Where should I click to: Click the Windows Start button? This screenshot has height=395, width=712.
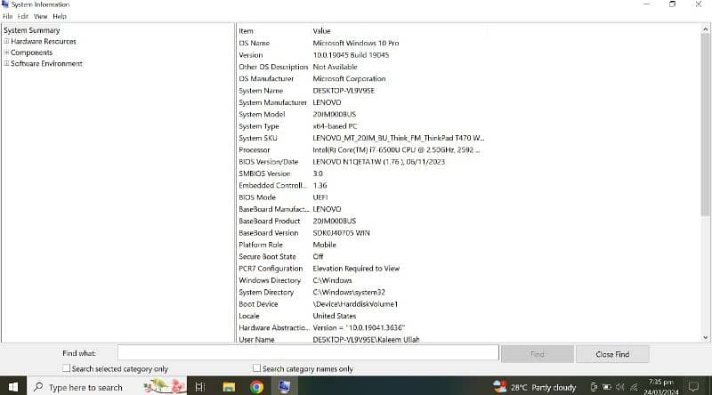click(x=13, y=387)
